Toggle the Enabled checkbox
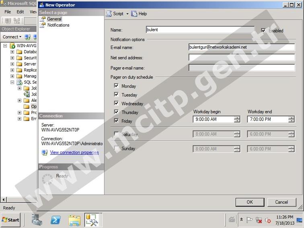The height and width of the screenshot is (228, 304). click(263, 30)
